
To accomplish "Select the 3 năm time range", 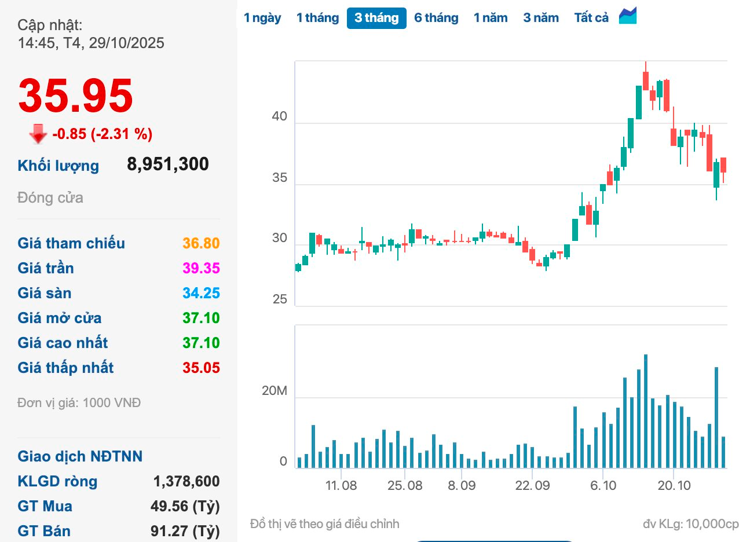I will (541, 18).
